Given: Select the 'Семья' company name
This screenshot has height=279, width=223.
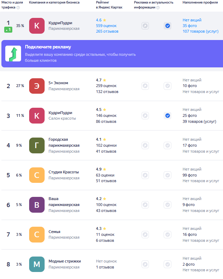Looking at the screenshot, I should coord(54,232).
